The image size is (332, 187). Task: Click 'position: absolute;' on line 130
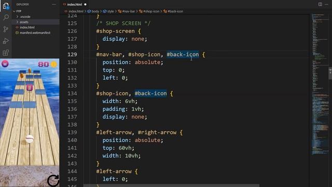pos(133,62)
